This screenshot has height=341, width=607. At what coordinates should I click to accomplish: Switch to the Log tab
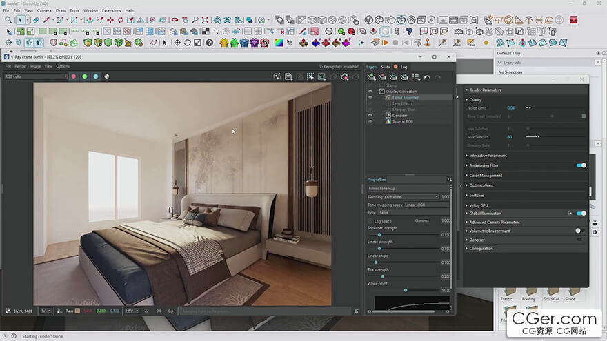(404, 67)
